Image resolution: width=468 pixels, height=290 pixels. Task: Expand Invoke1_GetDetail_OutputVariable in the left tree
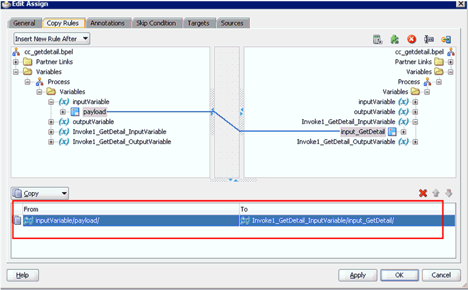[51, 142]
